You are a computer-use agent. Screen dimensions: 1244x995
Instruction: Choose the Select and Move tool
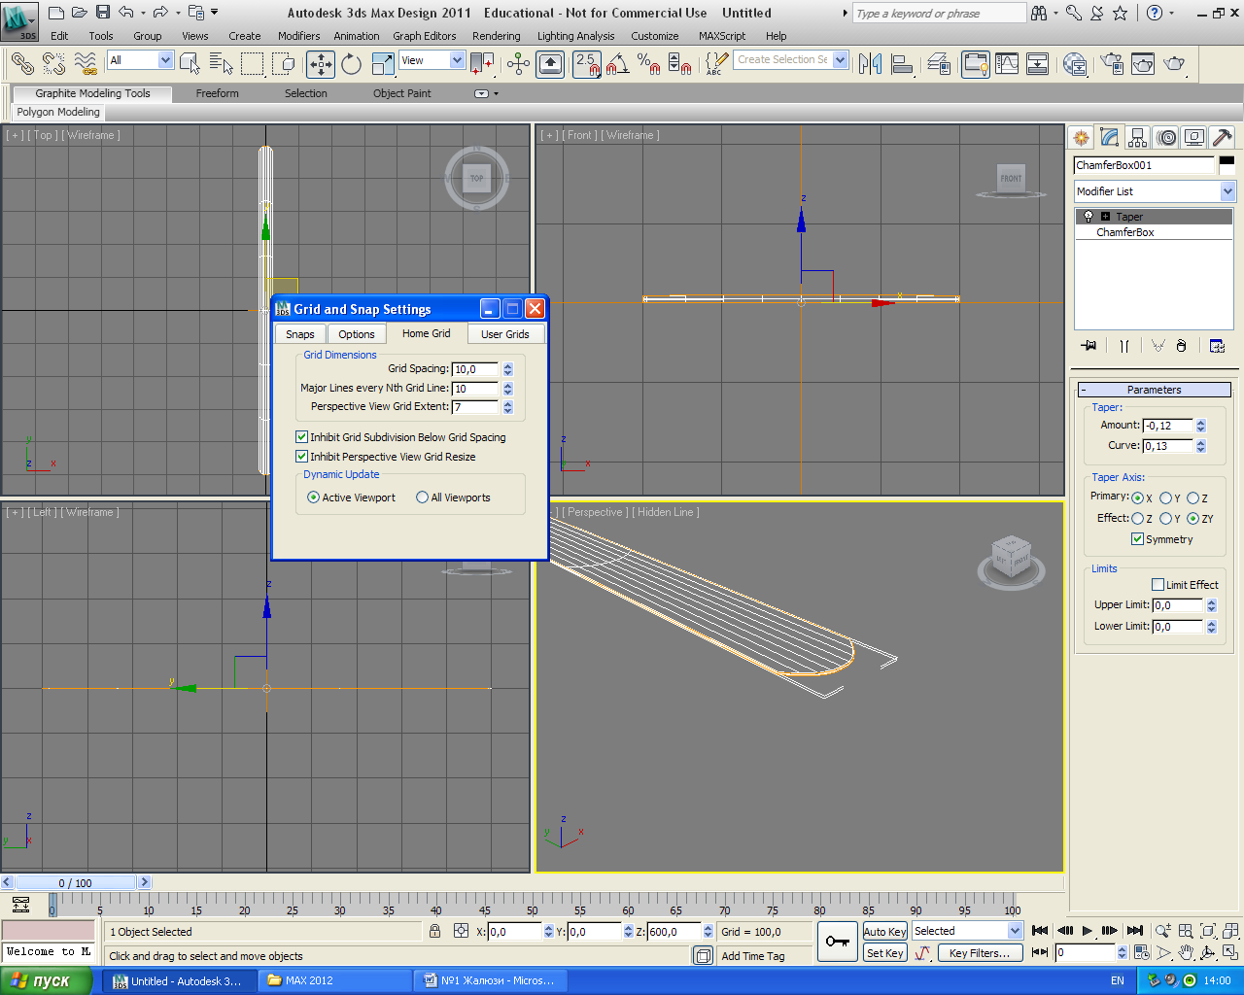pyautogui.click(x=321, y=64)
